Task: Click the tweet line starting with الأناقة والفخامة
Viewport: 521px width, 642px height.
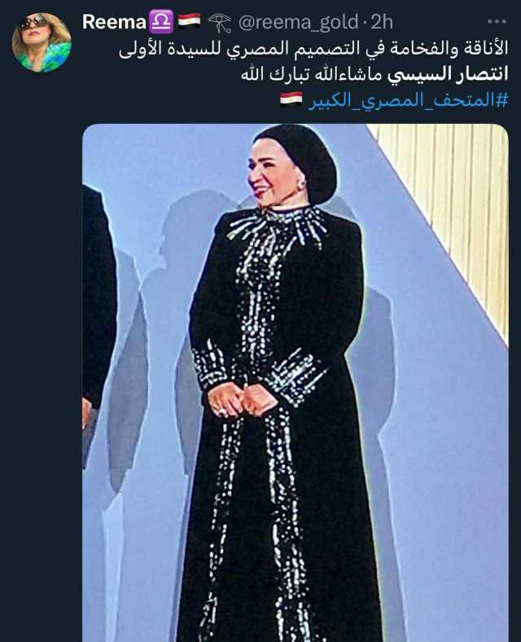Action: [x=313, y=49]
